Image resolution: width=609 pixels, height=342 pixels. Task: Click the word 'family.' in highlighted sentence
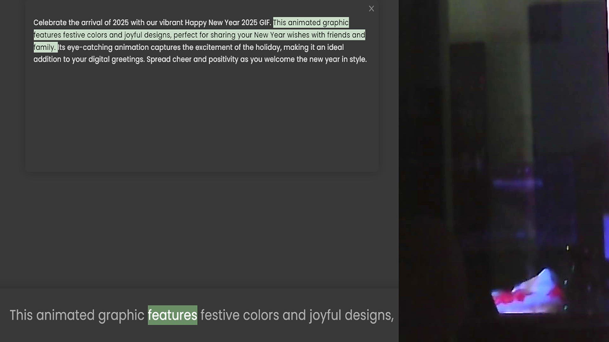click(x=44, y=47)
